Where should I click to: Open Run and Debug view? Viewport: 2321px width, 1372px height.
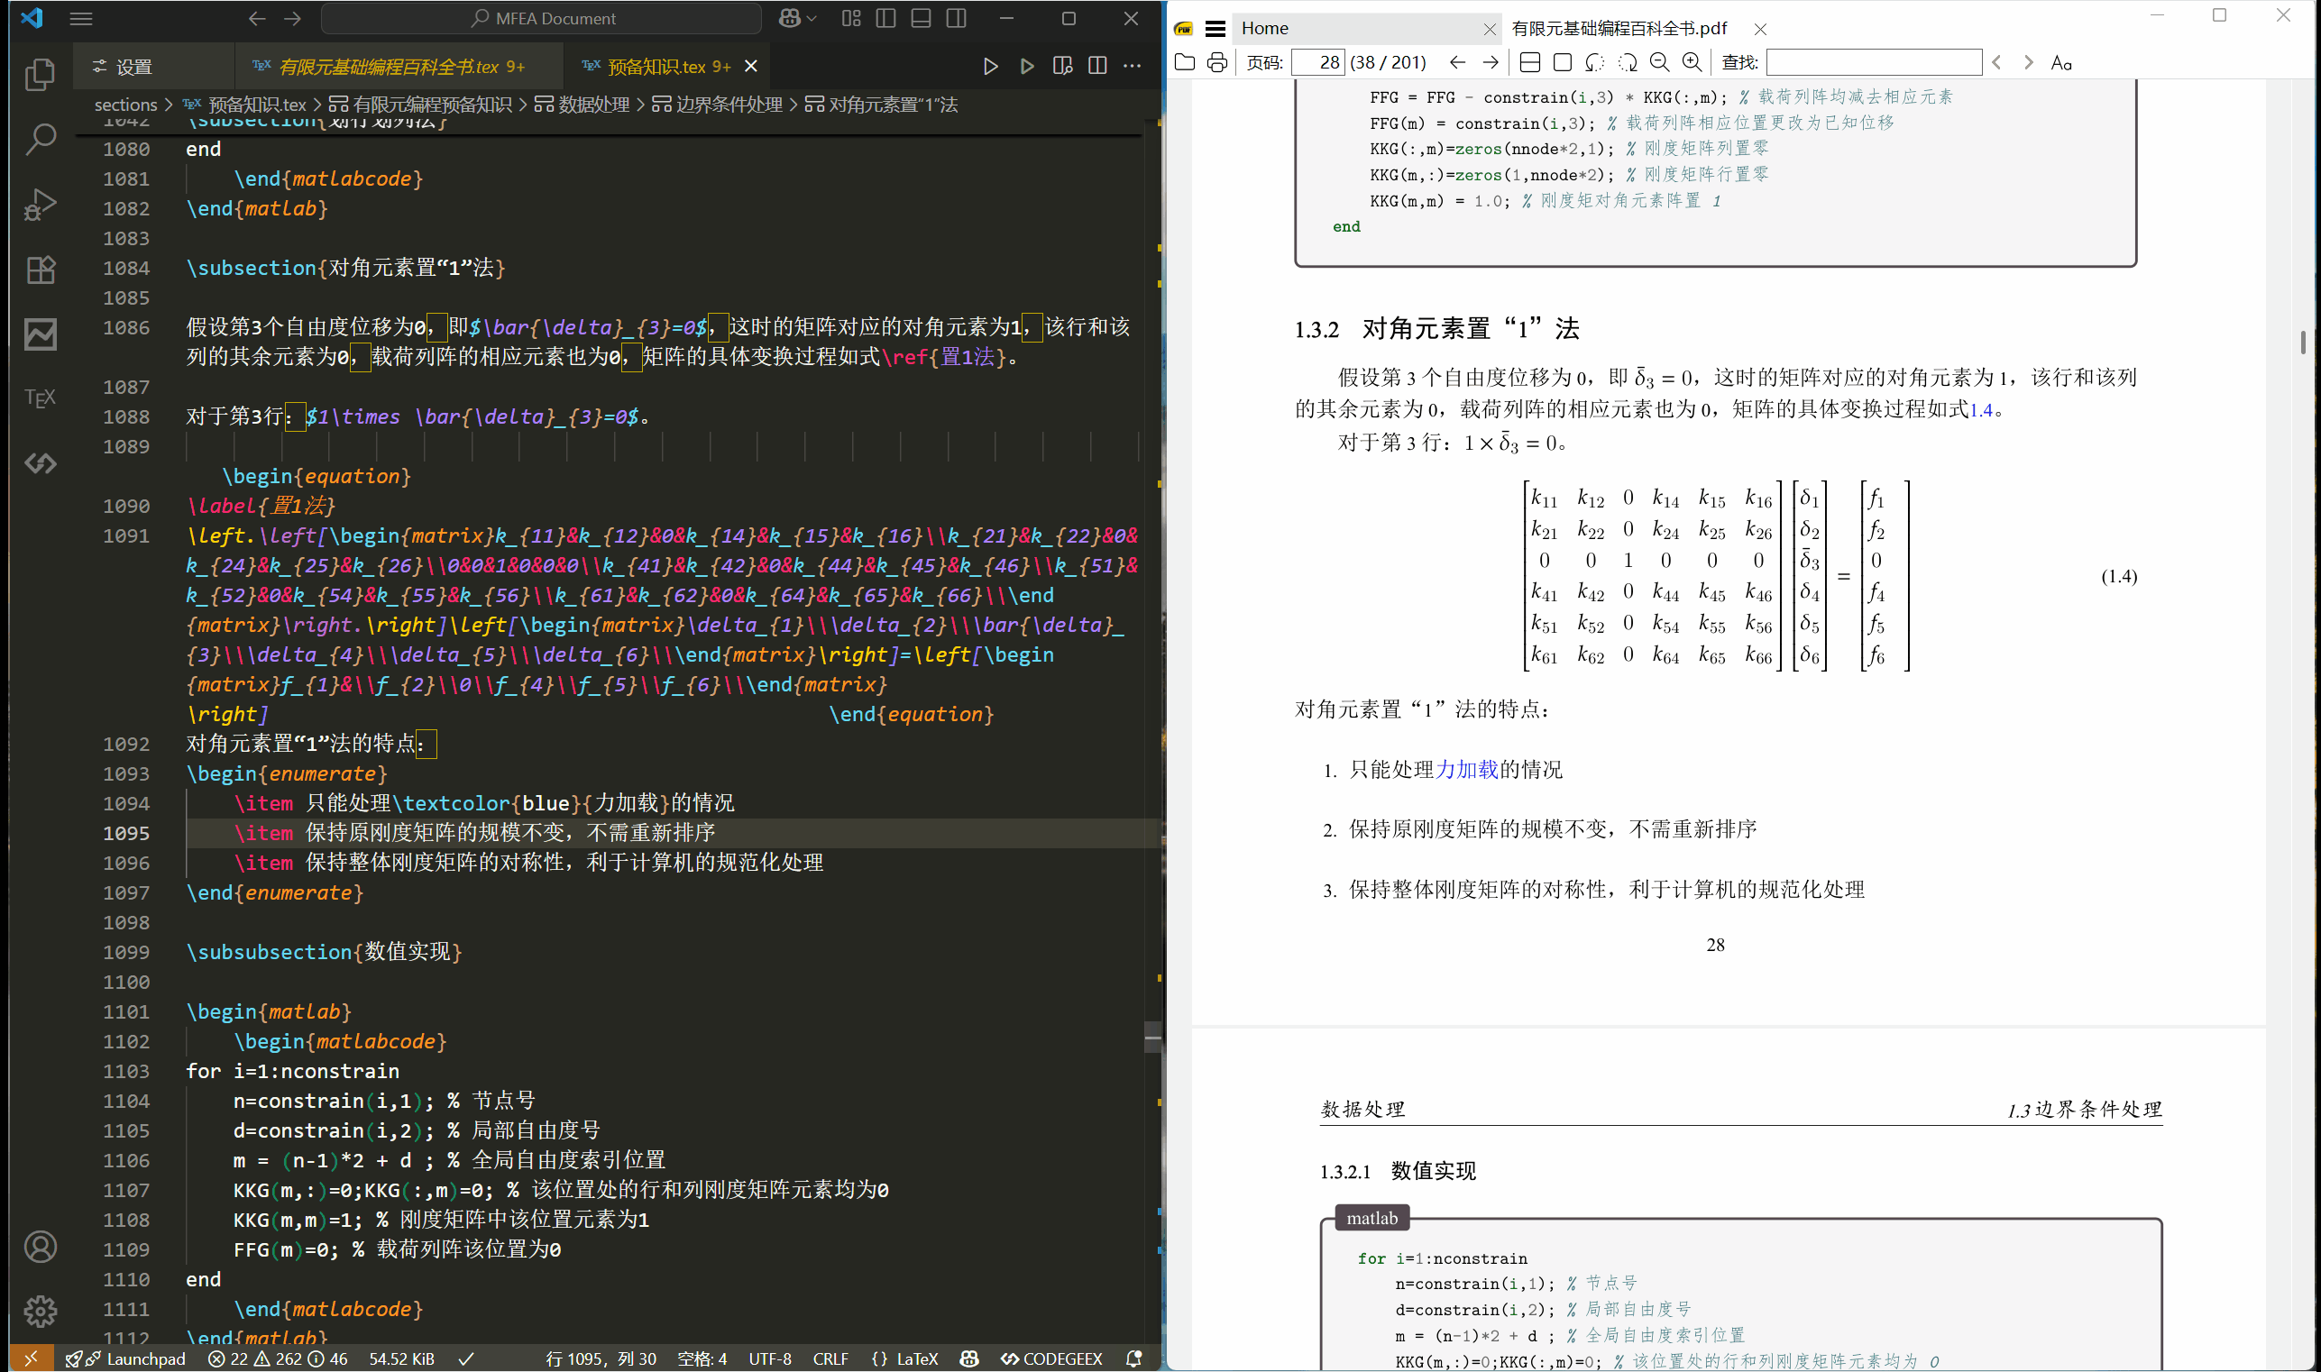(x=40, y=205)
